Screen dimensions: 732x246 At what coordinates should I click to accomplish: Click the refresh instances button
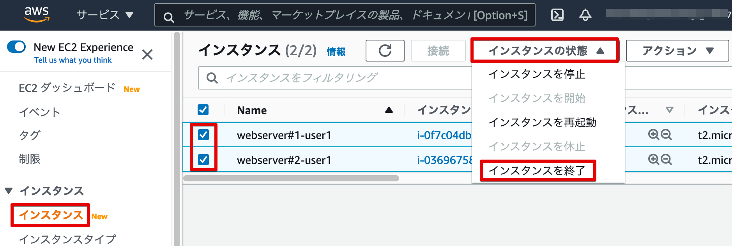click(x=385, y=51)
